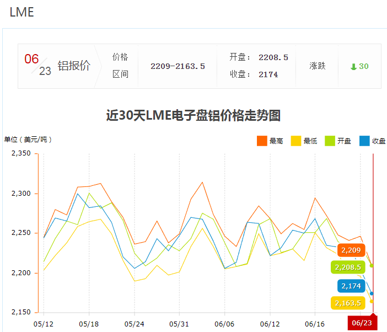Click the 开盘 legend label
Image resolution: width=387 pixels, height=332 pixels.
click(x=344, y=141)
